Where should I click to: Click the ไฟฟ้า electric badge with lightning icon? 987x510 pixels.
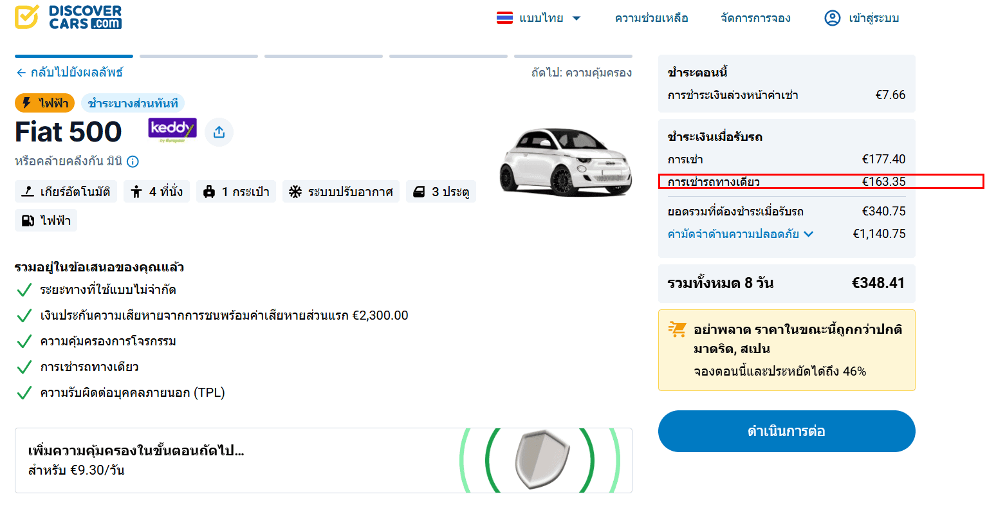pos(45,103)
